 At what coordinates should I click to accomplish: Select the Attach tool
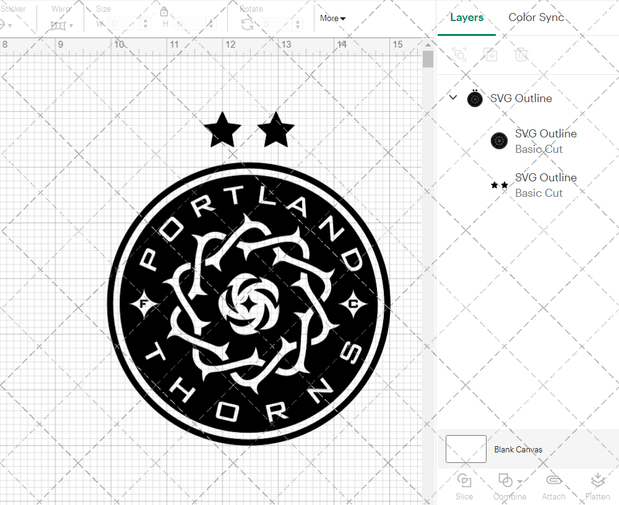coord(553,486)
